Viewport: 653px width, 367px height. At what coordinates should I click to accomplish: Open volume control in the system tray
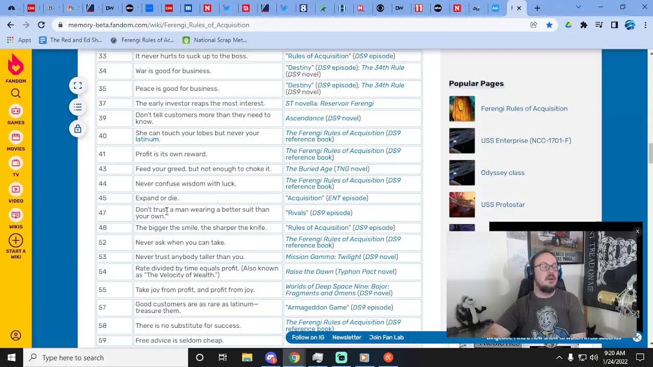coord(593,357)
